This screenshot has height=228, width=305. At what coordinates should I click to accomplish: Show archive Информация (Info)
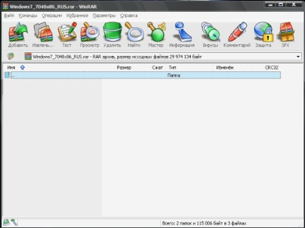182,34
